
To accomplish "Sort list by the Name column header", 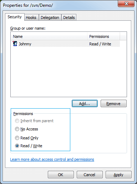I will [49, 36].
